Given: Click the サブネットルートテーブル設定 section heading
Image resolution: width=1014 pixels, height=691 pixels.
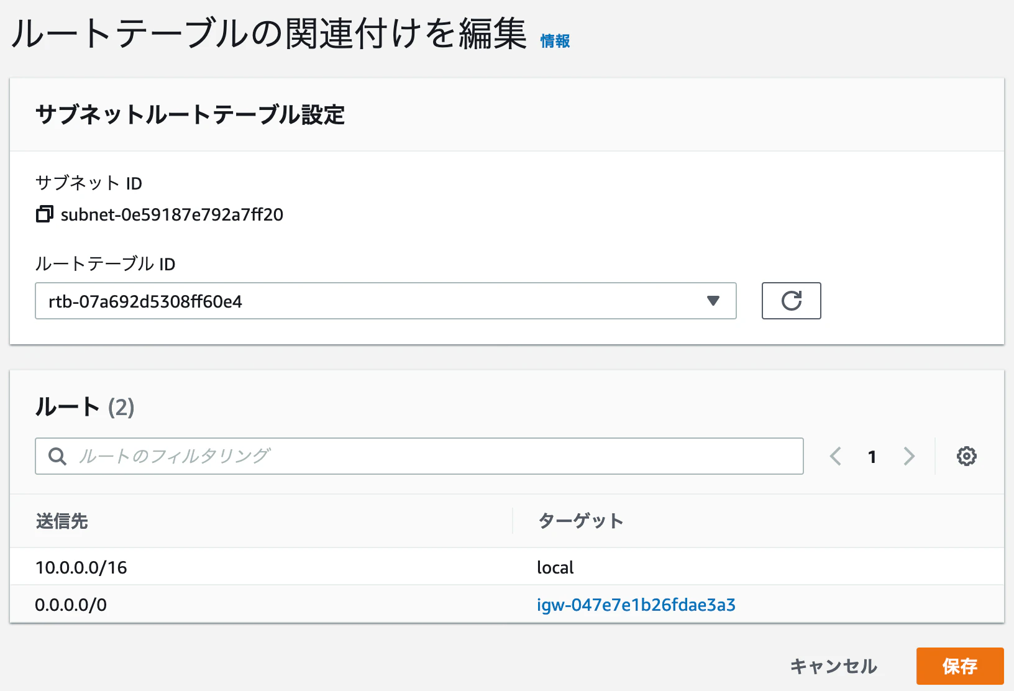Looking at the screenshot, I should (x=190, y=115).
